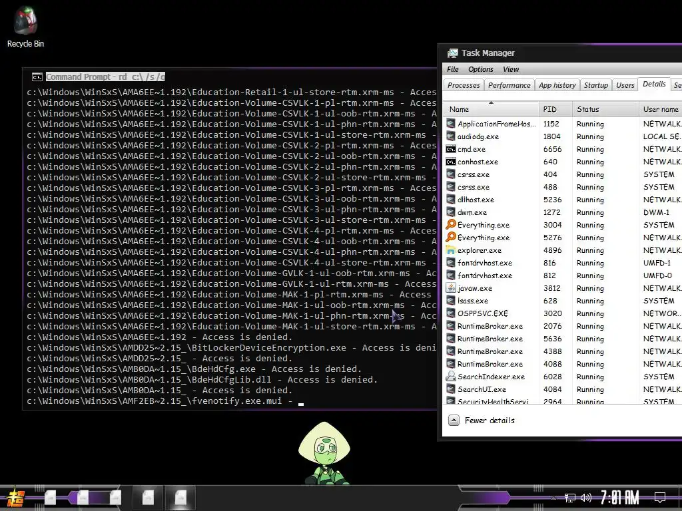Open the View menu in Task Manager

pyautogui.click(x=511, y=69)
